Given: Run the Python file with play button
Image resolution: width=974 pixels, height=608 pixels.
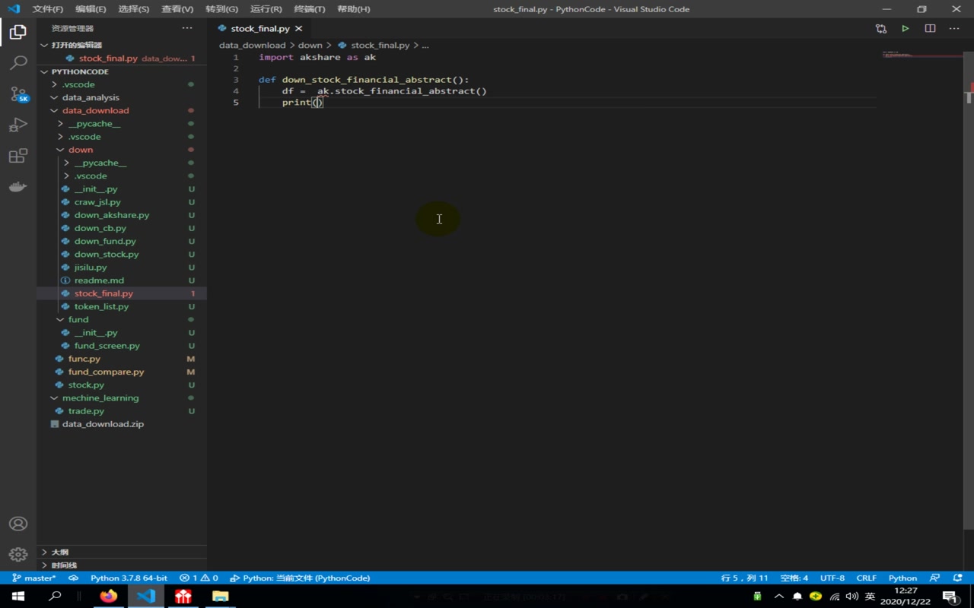Looking at the screenshot, I should pos(905,28).
